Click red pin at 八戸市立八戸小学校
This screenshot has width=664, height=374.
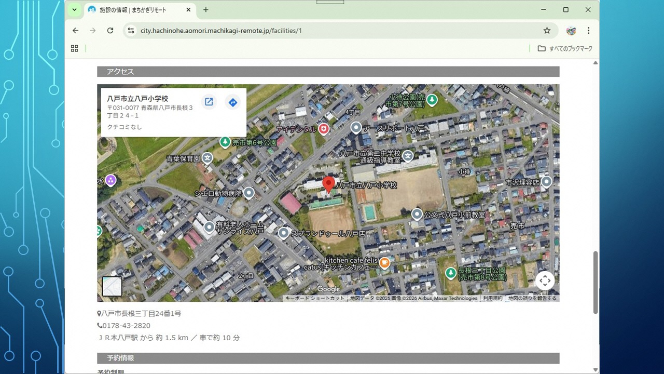pos(328,184)
